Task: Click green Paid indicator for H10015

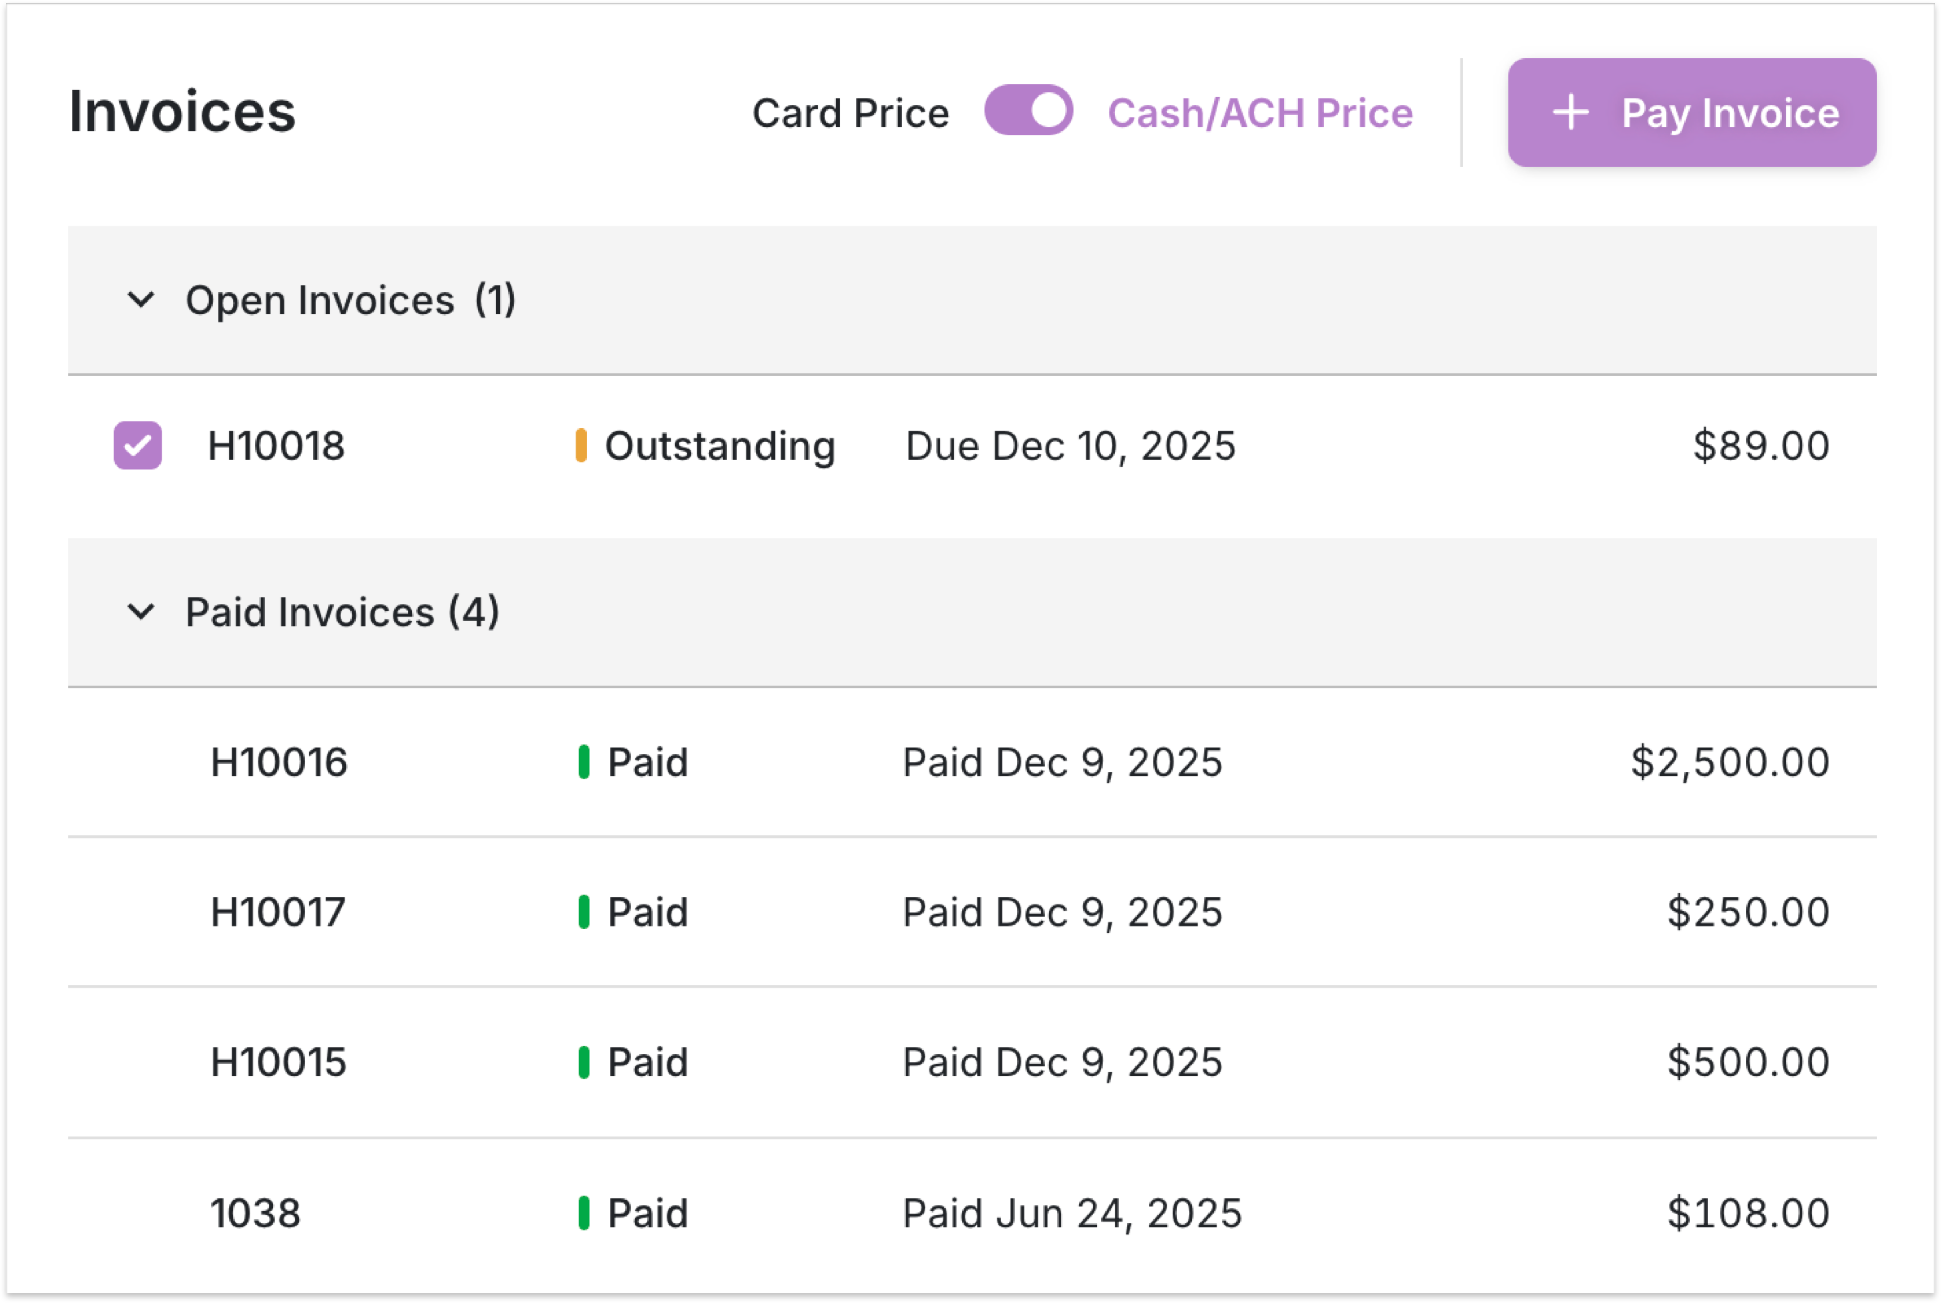Action: click(583, 1062)
